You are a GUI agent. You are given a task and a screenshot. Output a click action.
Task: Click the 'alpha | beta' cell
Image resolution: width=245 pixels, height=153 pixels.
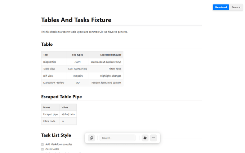coord(68,114)
